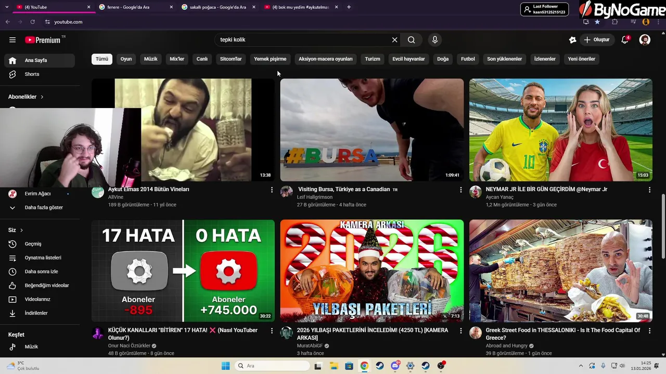Select the Müzik filter chip
The image size is (666, 374).
pyautogui.click(x=150, y=59)
